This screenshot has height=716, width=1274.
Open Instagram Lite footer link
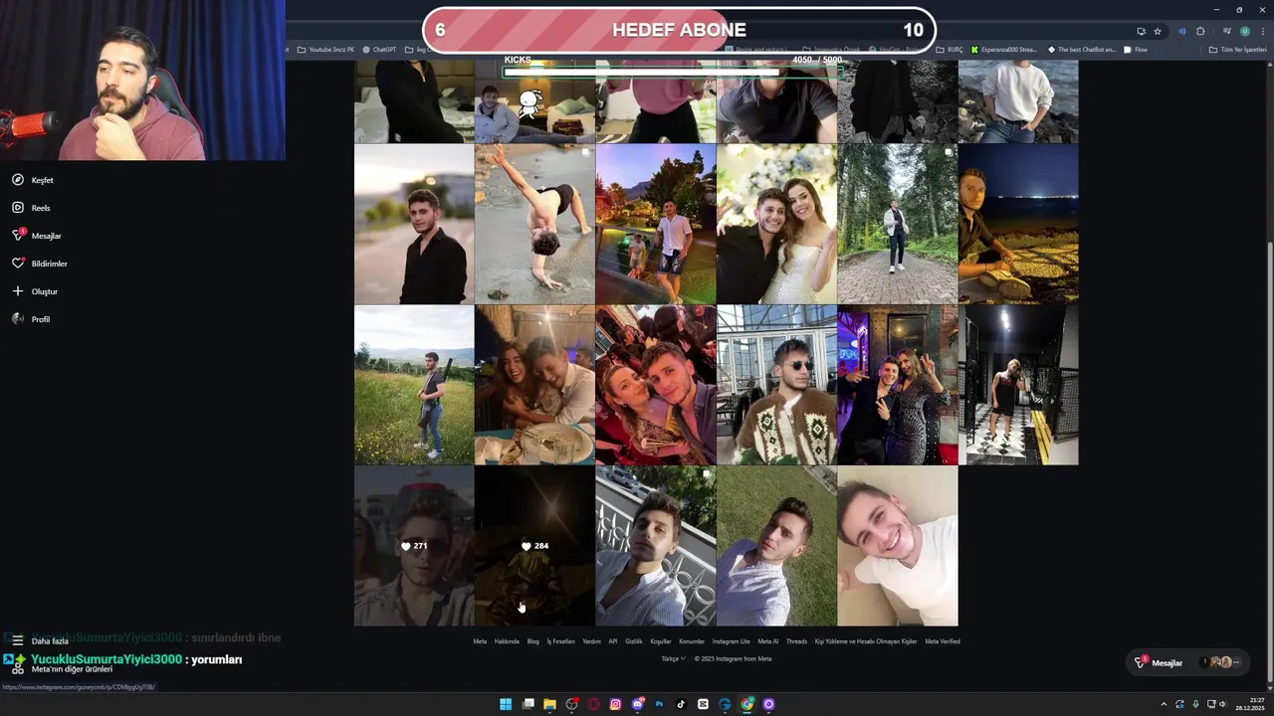(732, 641)
